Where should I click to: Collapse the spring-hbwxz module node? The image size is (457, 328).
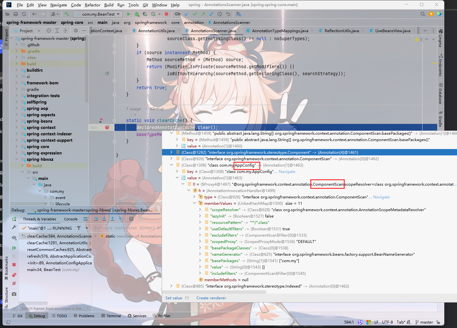[x=17, y=159]
